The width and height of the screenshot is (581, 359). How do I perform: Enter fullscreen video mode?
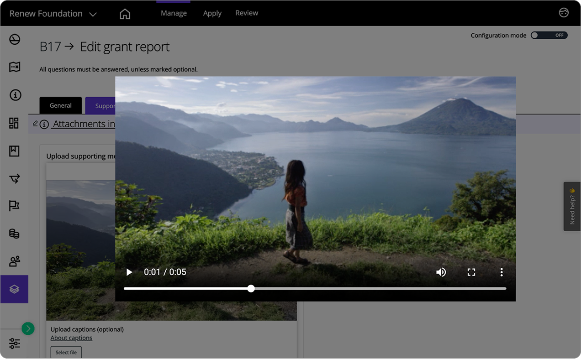(471, 272)
